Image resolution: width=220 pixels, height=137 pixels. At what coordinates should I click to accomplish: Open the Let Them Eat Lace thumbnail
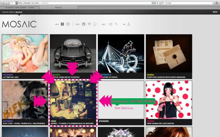click(x=25, y=54)
